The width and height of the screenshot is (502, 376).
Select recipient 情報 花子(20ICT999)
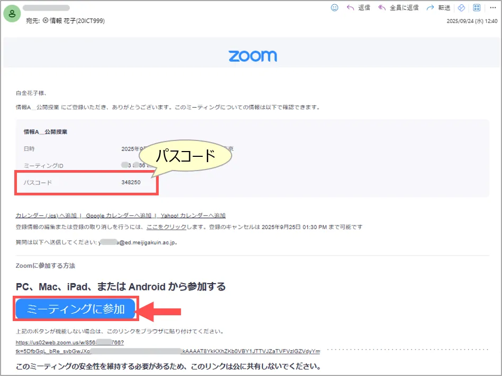(77, 21)
